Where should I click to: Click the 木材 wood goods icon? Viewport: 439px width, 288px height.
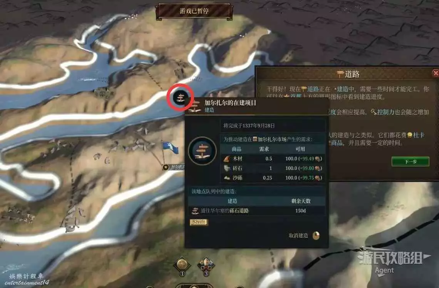click(227, 159)
